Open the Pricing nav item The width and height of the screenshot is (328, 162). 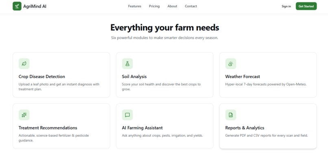coord(154,6)
